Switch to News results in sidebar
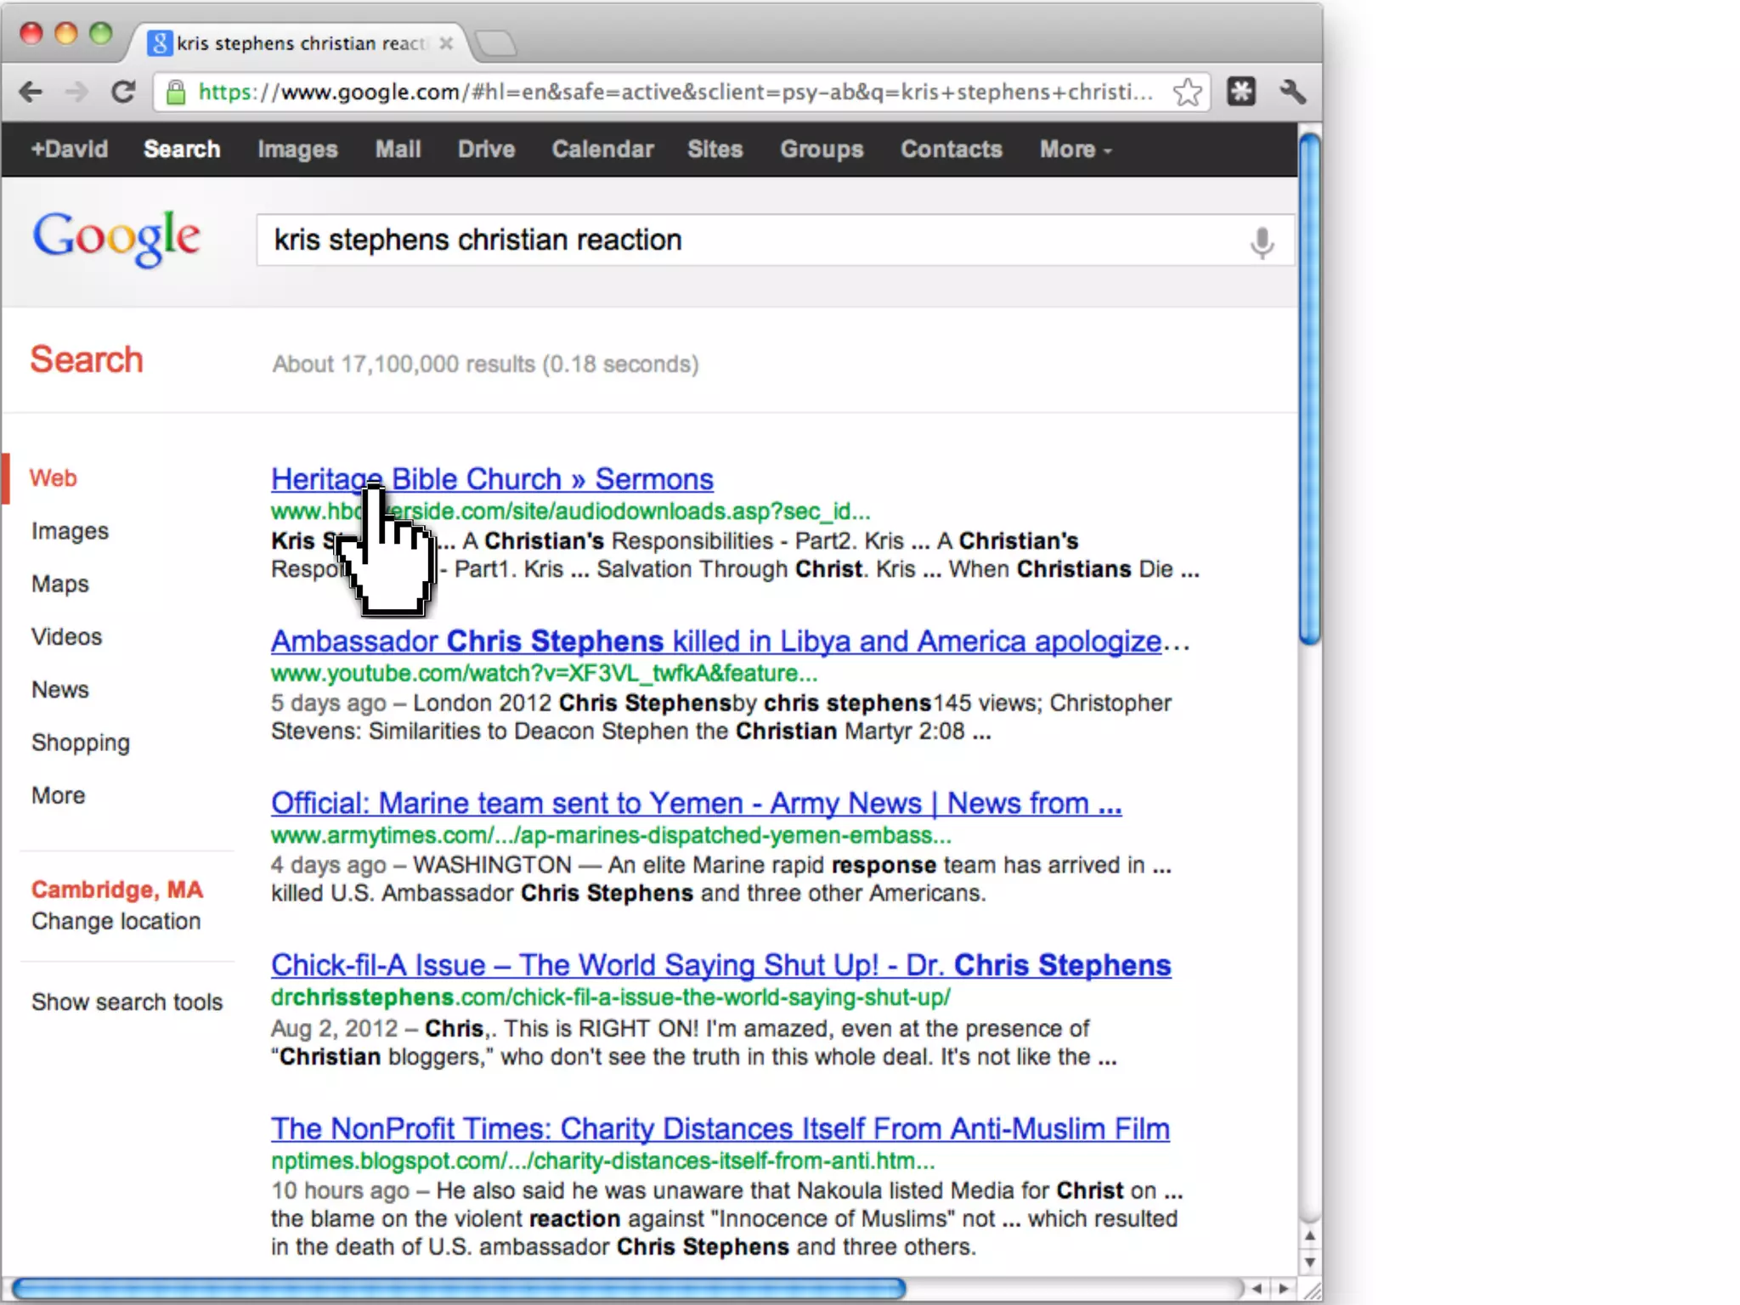The height and width of the screenshot is (1305, 1740). tap(60, 689)
